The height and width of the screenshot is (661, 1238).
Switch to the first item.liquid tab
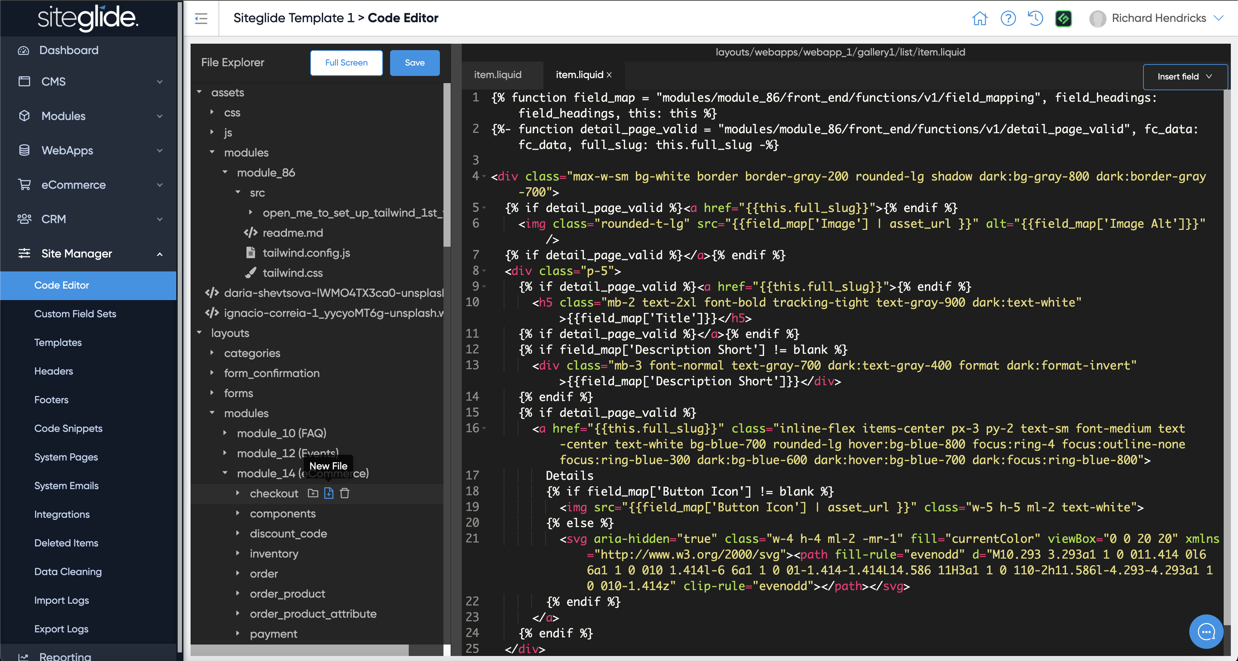point(498,75)
